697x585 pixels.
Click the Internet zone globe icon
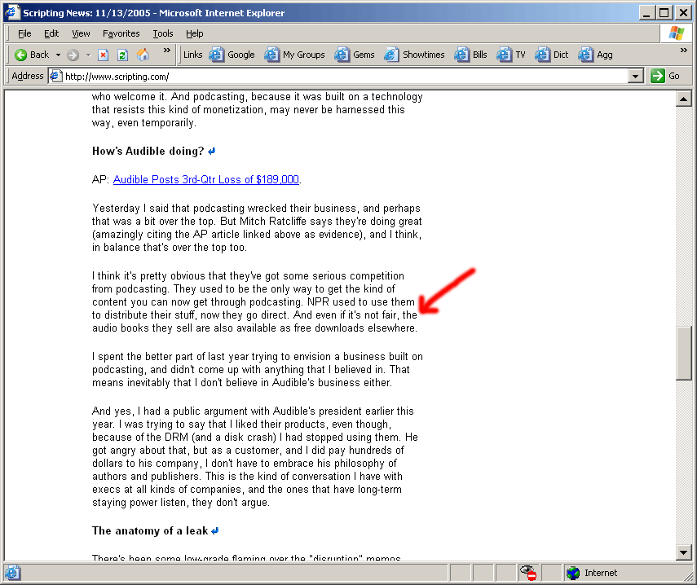pyautogui.click(x=573, y=573)
